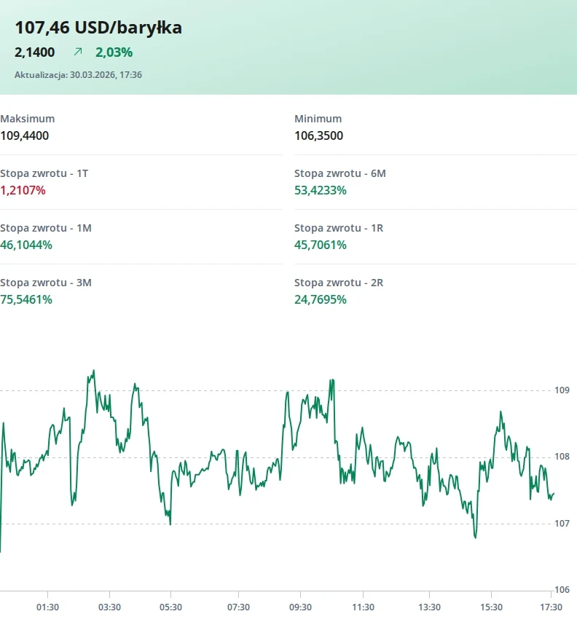Screen dimensions: 577x630
Task: Click the Stopa zwrotu - 1R label
Action: (x=339, y=228)
